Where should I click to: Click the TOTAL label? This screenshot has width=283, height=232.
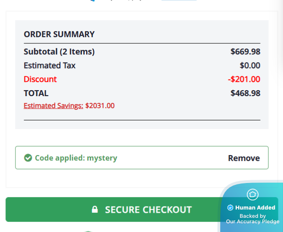pyautogui.click(x=36, y=93)
